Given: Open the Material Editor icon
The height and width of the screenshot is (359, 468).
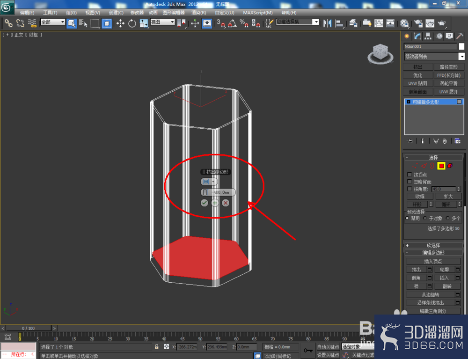Looking at the screenshot, I should [404, 23].
